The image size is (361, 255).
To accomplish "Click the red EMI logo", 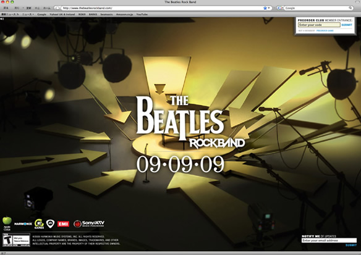I will pyautogui.click(x=63, y=224).
